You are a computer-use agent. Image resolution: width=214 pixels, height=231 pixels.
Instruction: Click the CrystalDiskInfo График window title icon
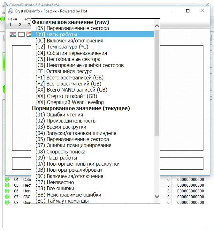click(11, 11)
